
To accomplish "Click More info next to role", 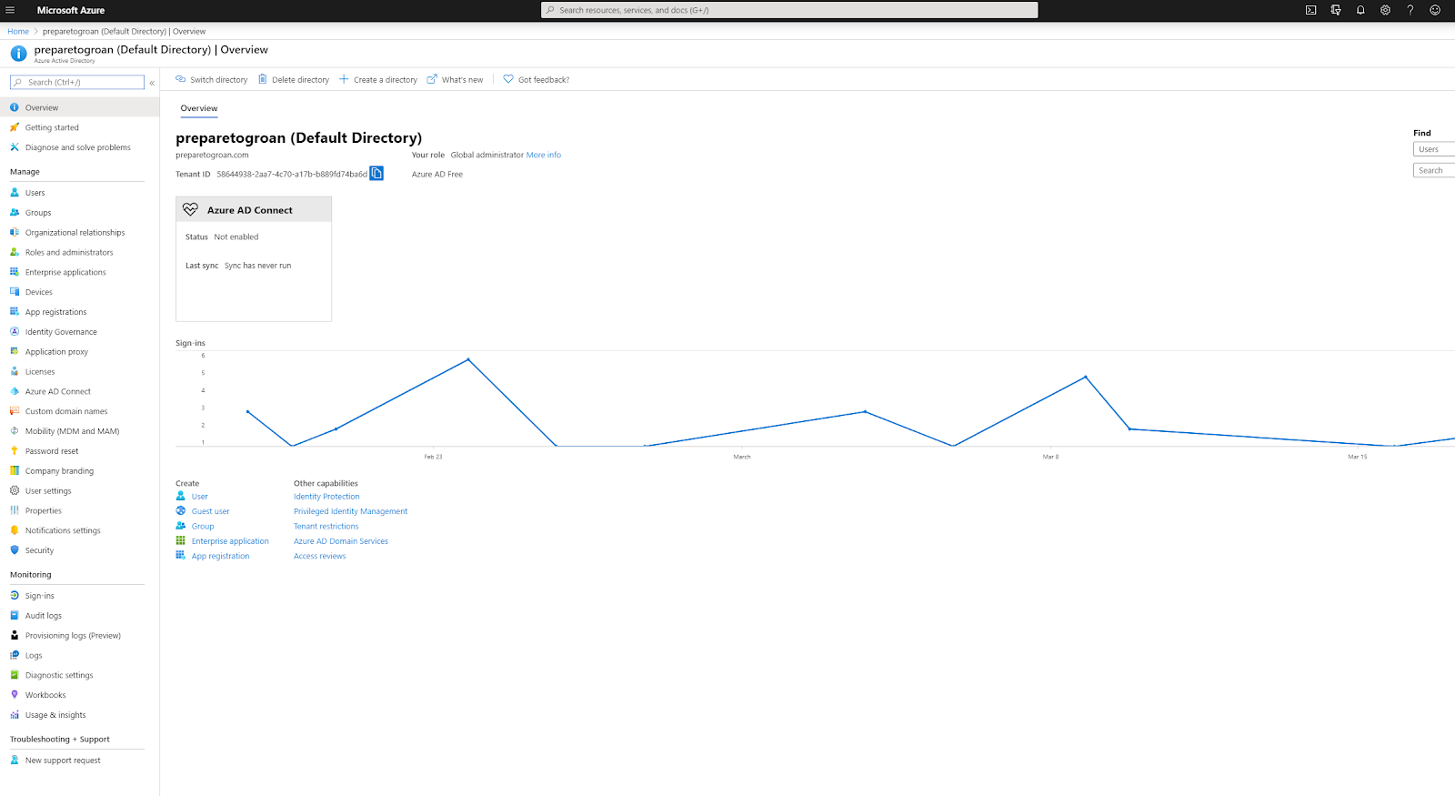I will 544,155.
